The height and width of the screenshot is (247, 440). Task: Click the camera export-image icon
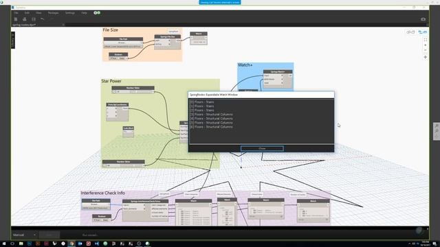(423, 19)
